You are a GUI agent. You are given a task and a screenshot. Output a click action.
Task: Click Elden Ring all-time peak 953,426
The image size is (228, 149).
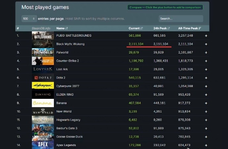coord(184,95)
